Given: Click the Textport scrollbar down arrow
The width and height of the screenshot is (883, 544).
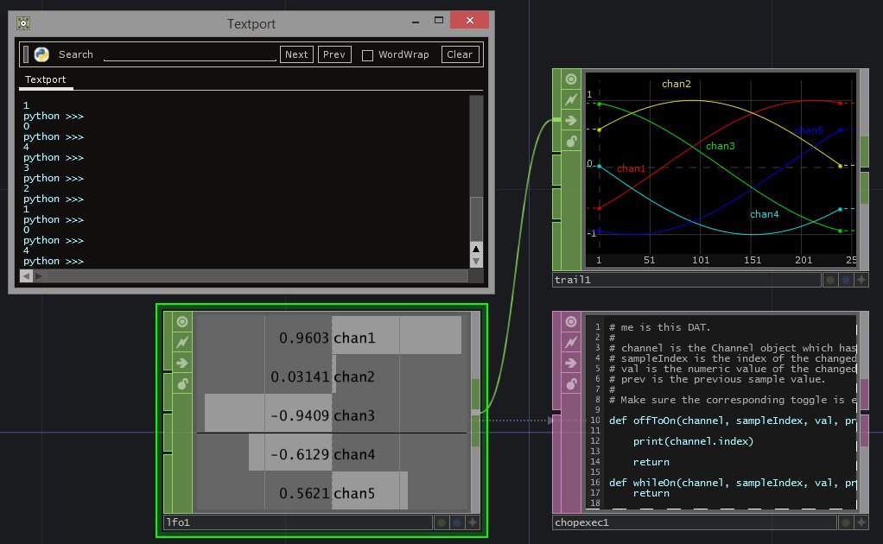Looking at the screenshot, I should tap(475, 261).
